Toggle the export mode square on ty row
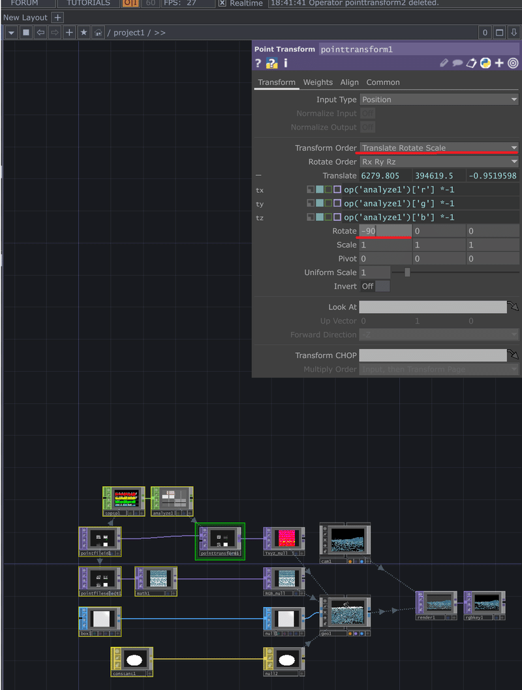 (329, 203)
